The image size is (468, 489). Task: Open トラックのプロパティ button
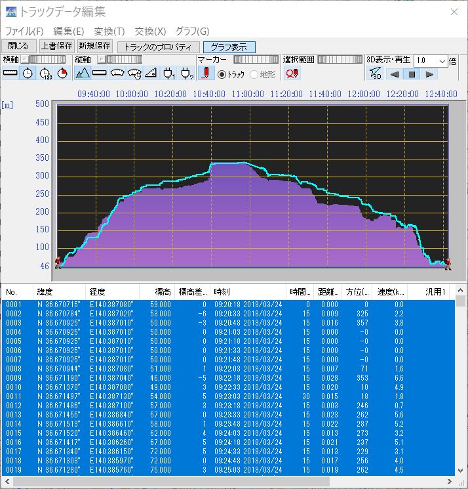click(158, 47)
